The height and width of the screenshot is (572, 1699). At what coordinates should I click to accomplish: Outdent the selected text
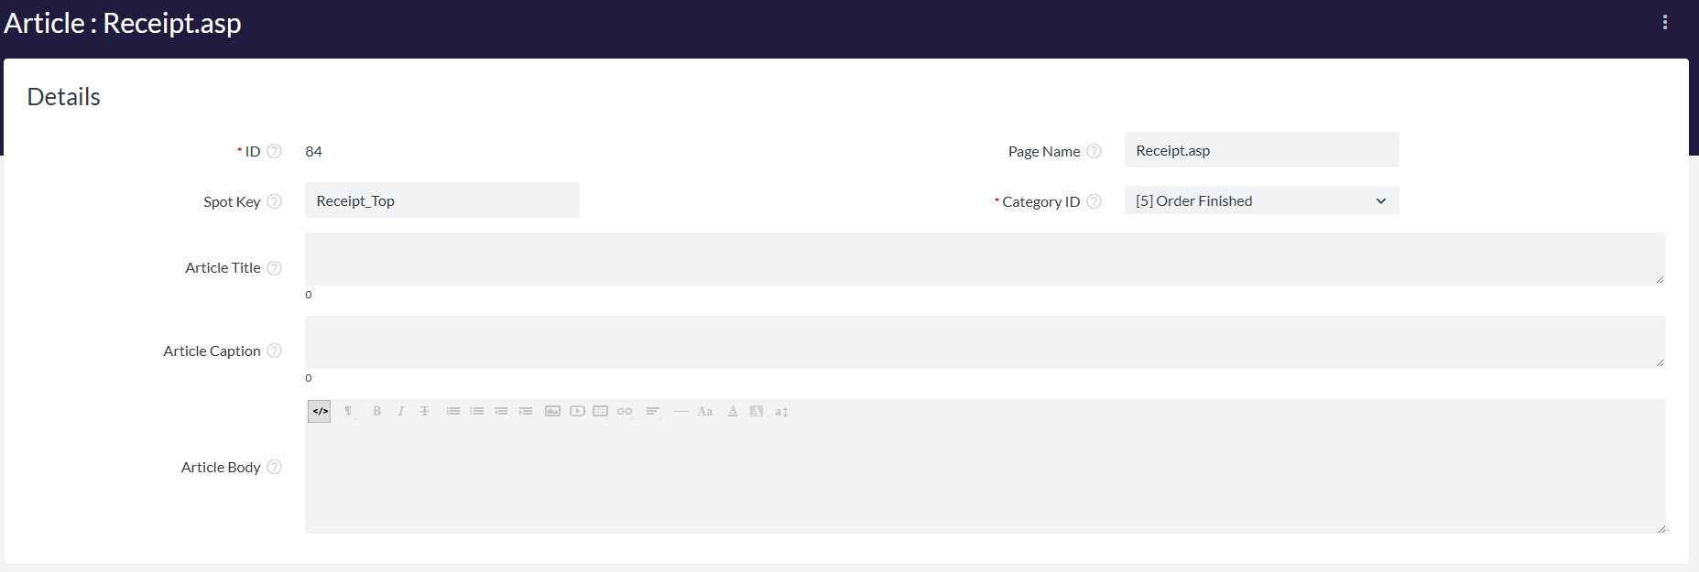(501, 412)
